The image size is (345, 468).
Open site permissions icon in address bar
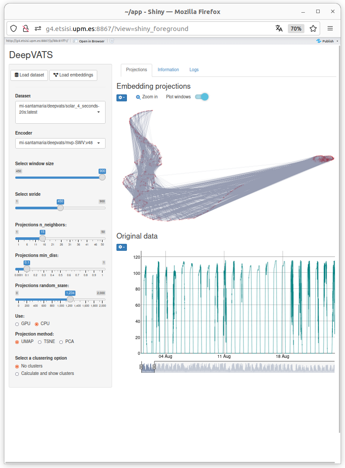(38, 29)
